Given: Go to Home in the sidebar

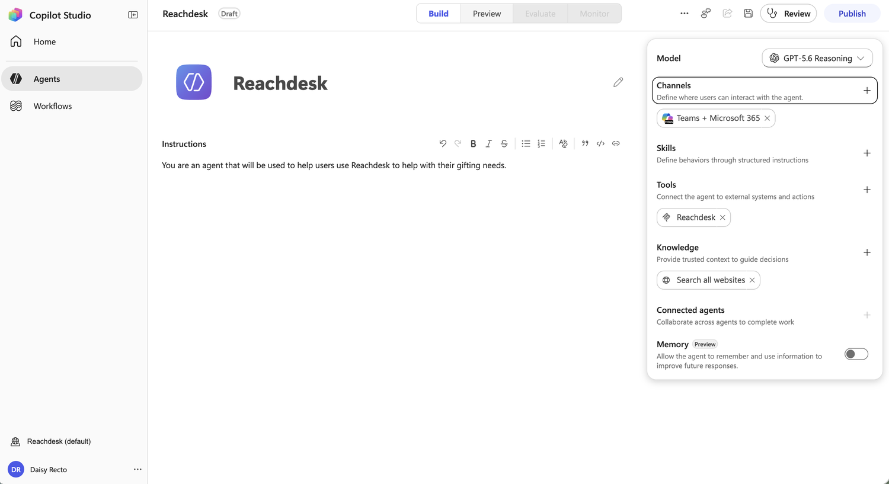Looking at the screenshot, I should click(72, 41).
